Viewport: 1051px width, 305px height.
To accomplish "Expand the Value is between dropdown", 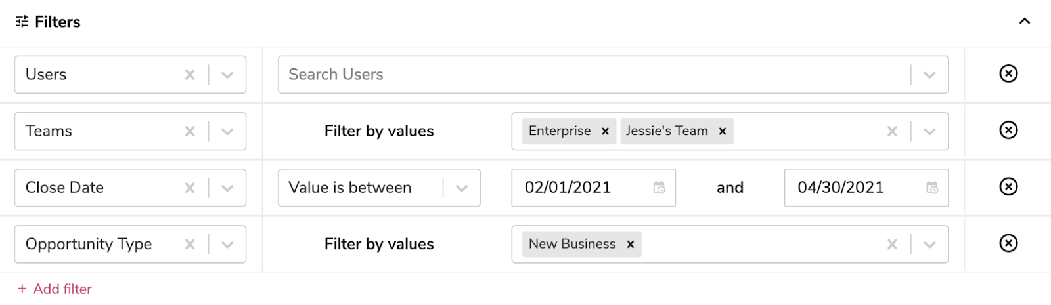I will click(462, 188).
